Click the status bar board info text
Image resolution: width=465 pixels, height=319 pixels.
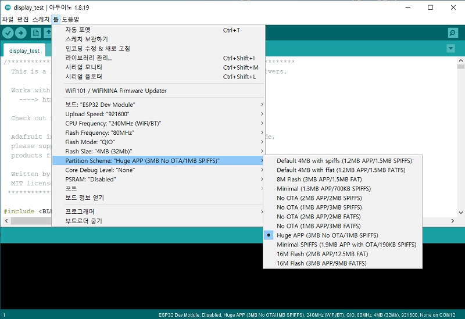pyautogui.click(x=307, y=315)
